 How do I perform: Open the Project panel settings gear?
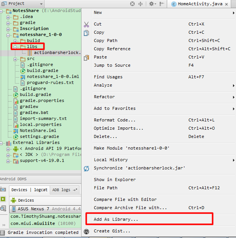click(152, 4)
